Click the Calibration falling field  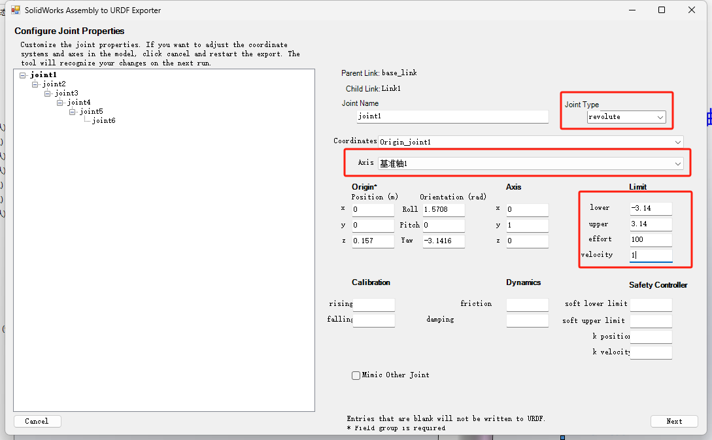(x=374, y=320)
